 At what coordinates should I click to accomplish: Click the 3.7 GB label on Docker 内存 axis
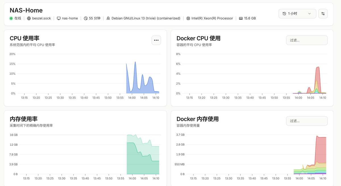point(180,135)
